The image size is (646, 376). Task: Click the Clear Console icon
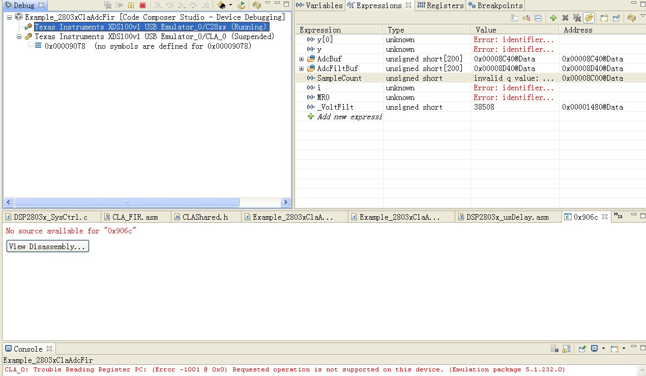point(555,349)
